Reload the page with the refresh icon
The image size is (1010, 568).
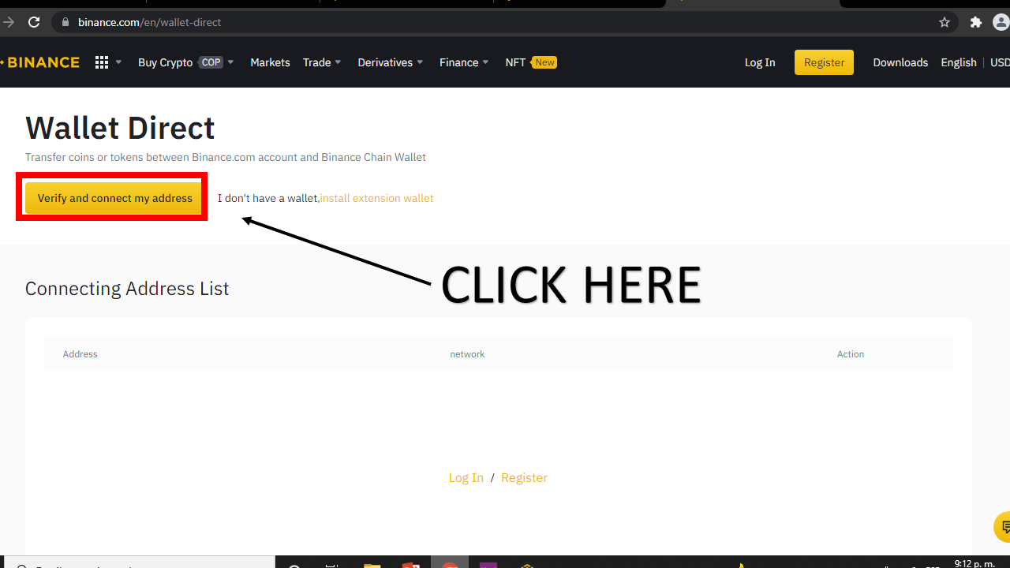coord(34,22)
